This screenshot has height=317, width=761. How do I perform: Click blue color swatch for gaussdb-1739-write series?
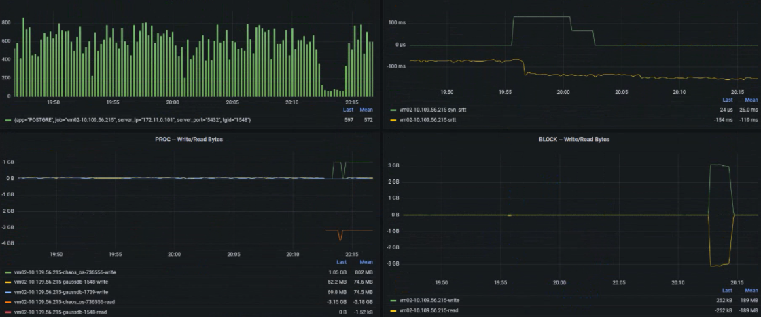coord(8,291)
